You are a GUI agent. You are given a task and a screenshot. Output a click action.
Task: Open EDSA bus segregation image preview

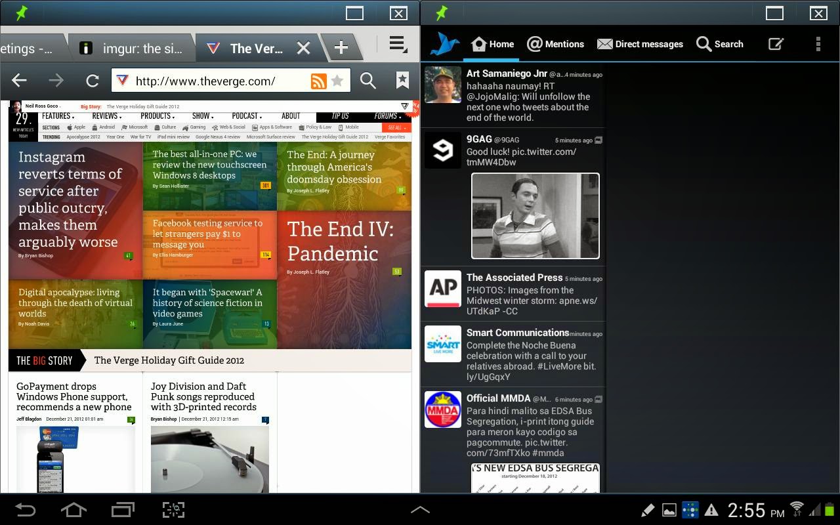(x=535, y=478)
